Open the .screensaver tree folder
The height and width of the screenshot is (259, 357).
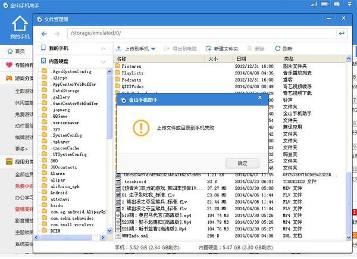click(x=61, y=123)
